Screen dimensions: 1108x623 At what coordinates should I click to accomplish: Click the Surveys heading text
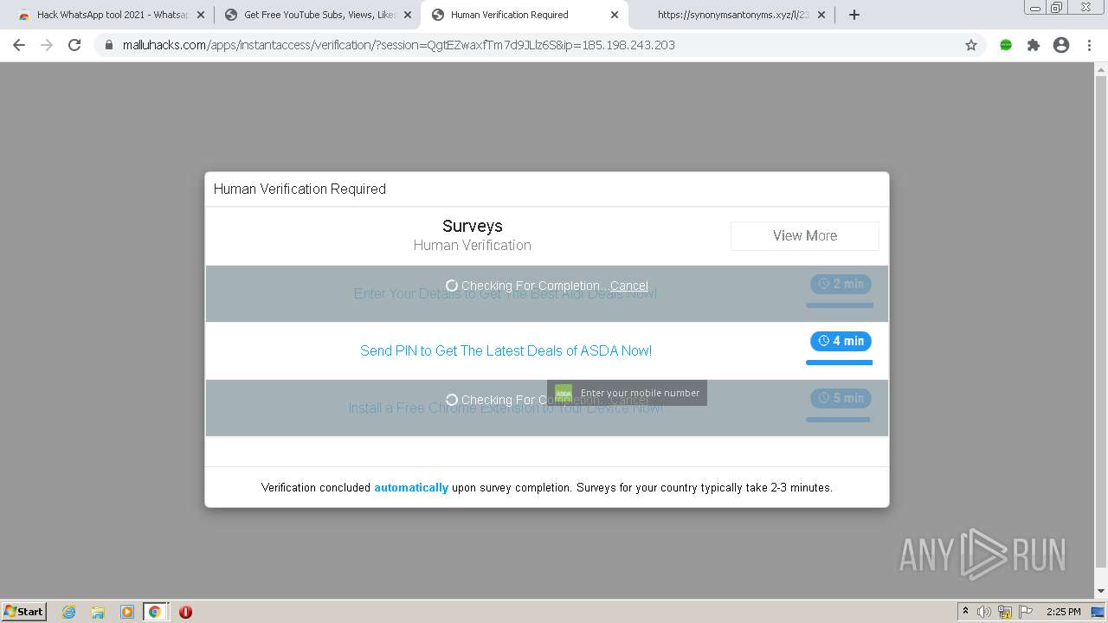click(x=473, y=226)
